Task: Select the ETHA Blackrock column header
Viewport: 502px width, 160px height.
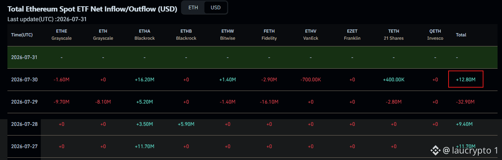Action: [x=145, y=35]
